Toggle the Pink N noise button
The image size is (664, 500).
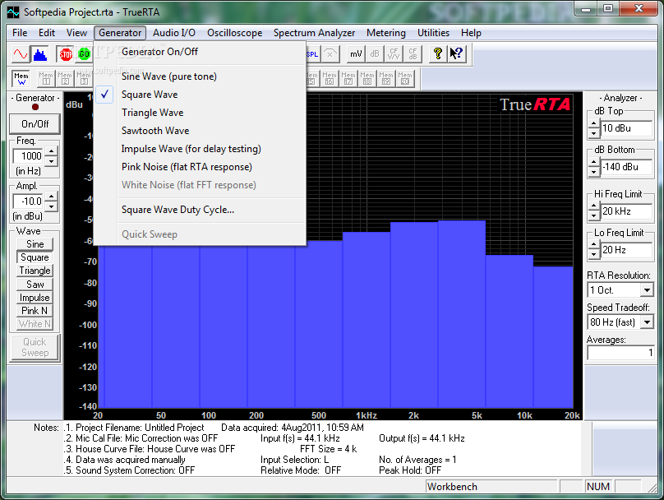[35, 311]
